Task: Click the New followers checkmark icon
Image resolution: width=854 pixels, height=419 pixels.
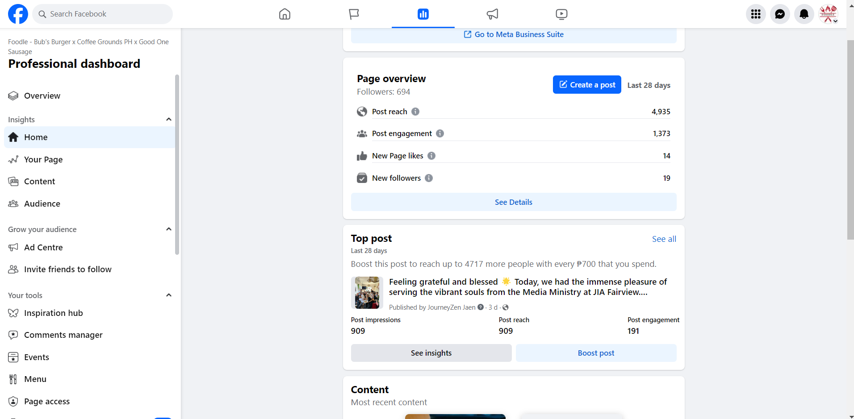Action: 362,178
